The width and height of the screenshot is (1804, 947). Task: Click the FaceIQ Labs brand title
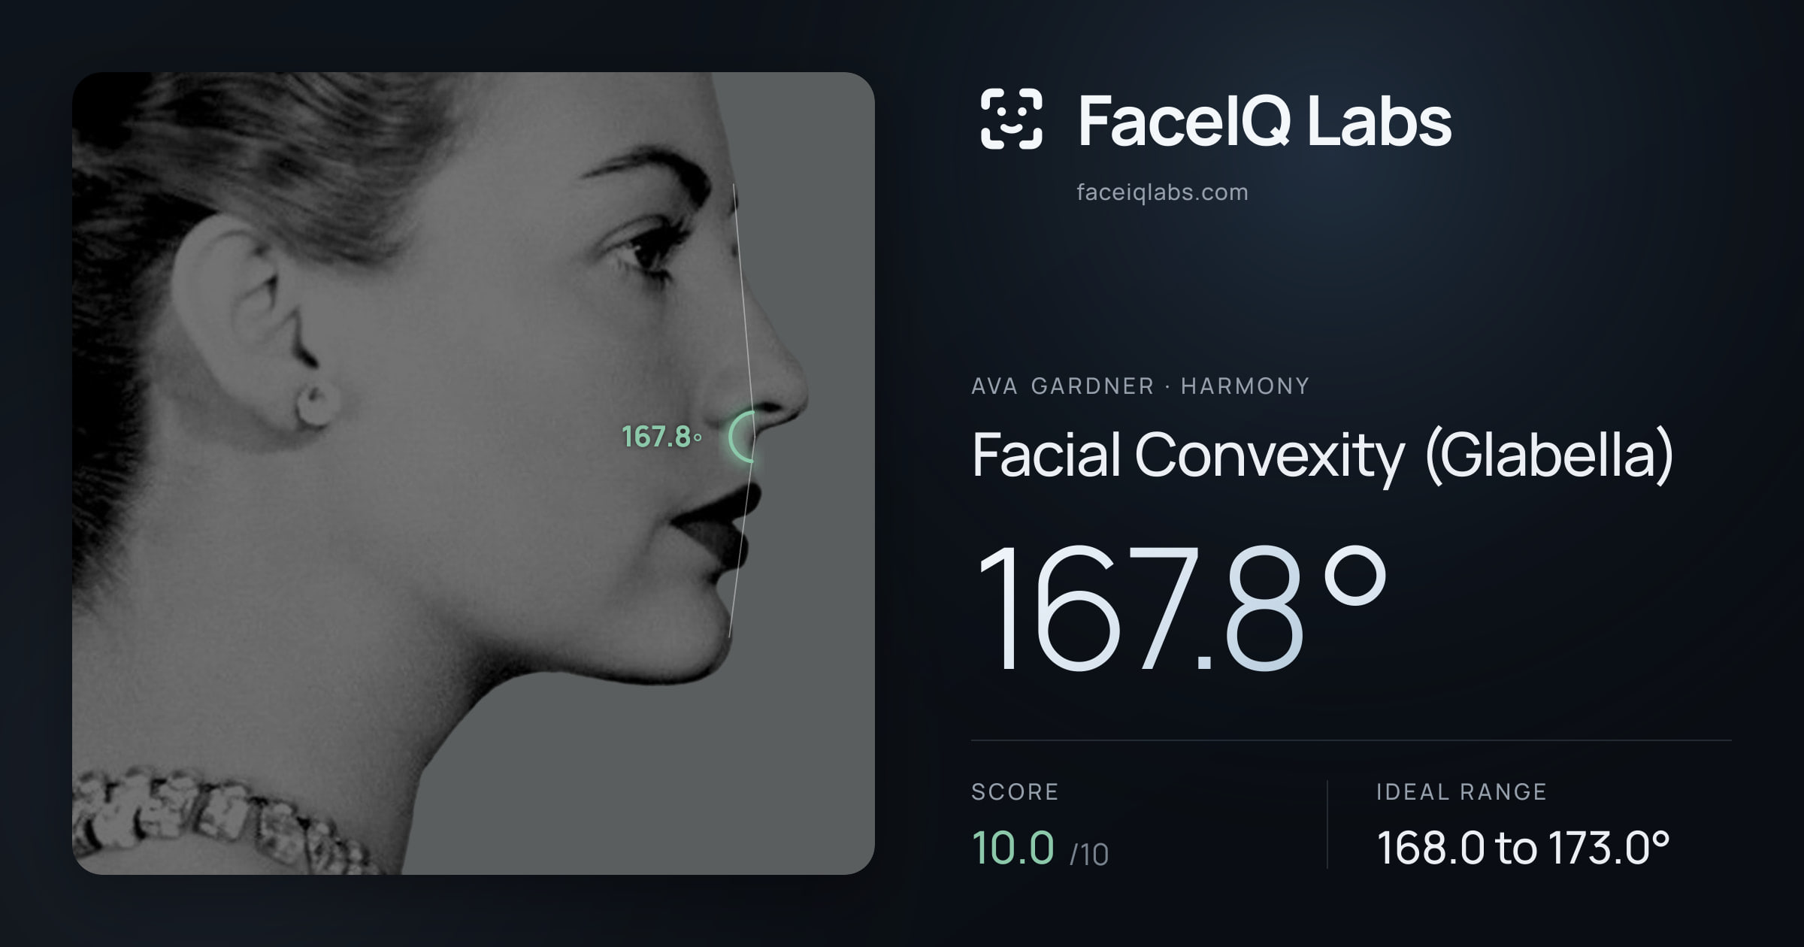tap(1264, 120)
